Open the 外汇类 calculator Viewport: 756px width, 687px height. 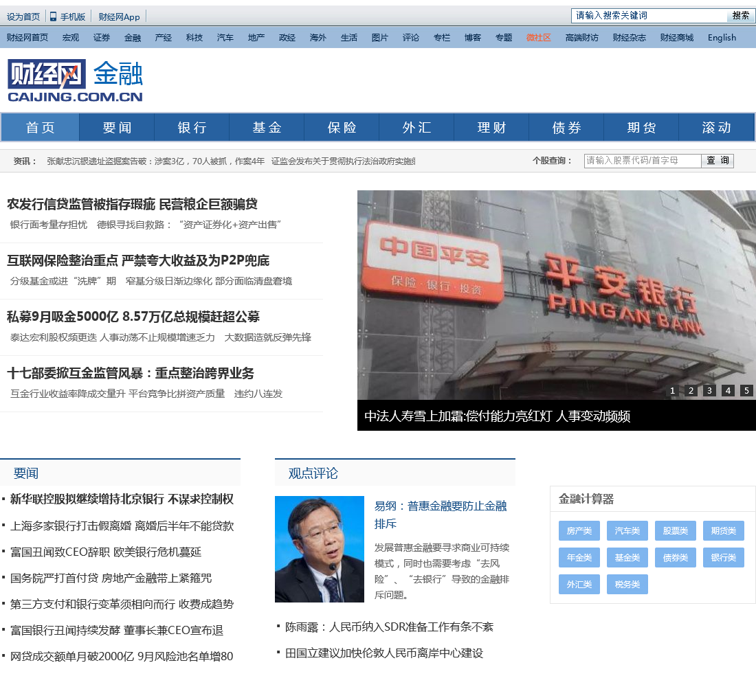579,585
